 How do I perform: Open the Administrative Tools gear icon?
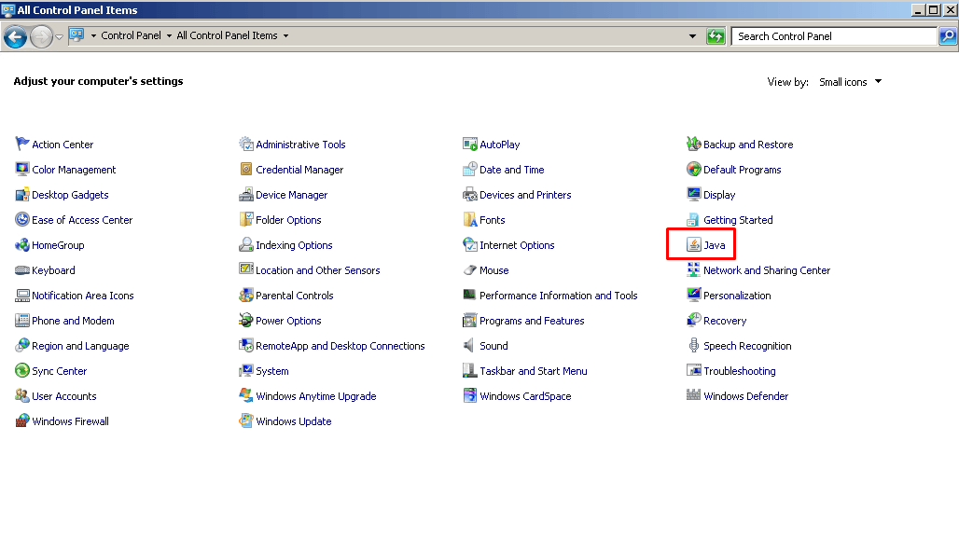[x=246, y=144]
